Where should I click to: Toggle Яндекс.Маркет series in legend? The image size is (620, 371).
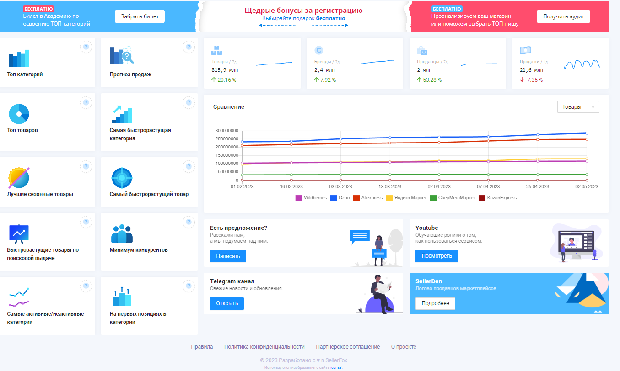point(406,198)
